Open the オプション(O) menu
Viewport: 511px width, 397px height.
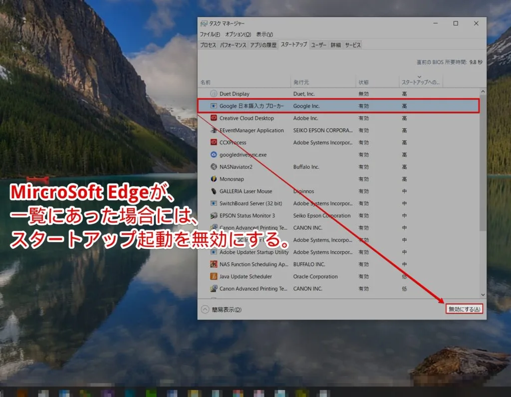coord(238,34)
